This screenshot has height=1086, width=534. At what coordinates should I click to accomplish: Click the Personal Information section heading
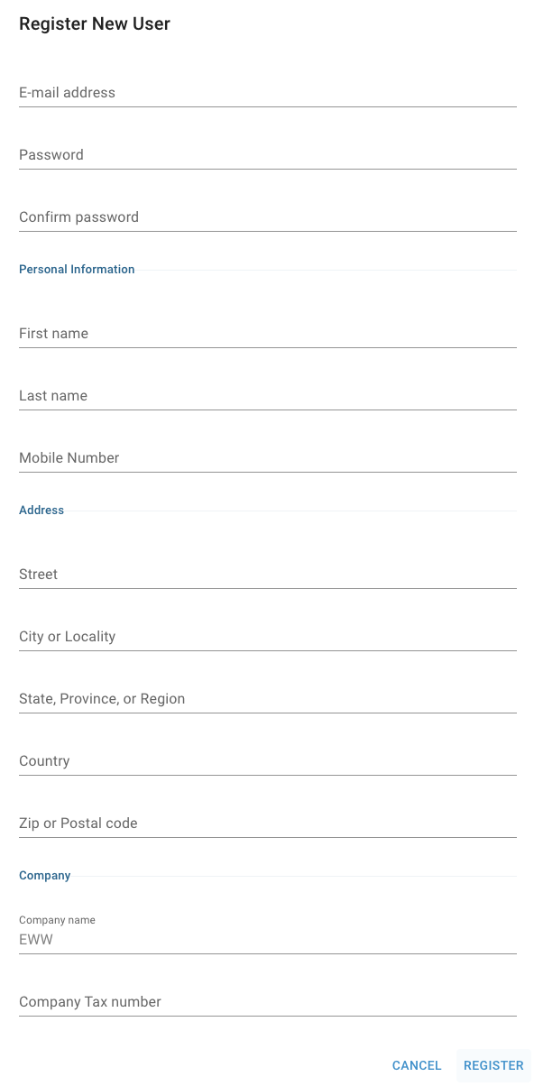(77, 269)
